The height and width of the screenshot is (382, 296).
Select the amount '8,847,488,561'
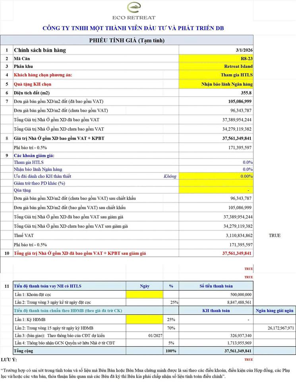tap(239, 302)
